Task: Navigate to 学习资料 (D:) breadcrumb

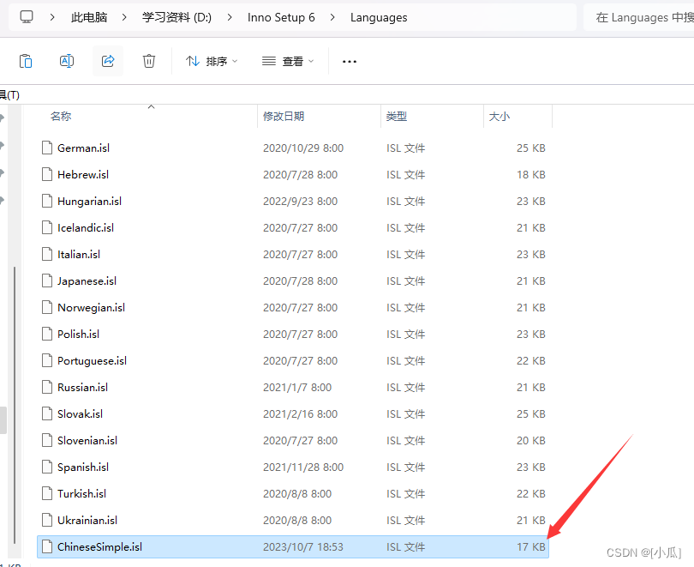Action: (x=176, y=17)
